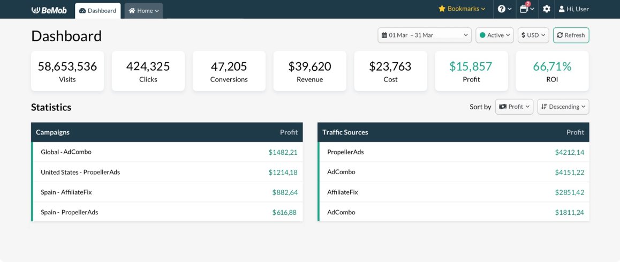Click the $39,620 Revenue card
Image resolution: width=620 pixels, height=262 pixels.
309,71
